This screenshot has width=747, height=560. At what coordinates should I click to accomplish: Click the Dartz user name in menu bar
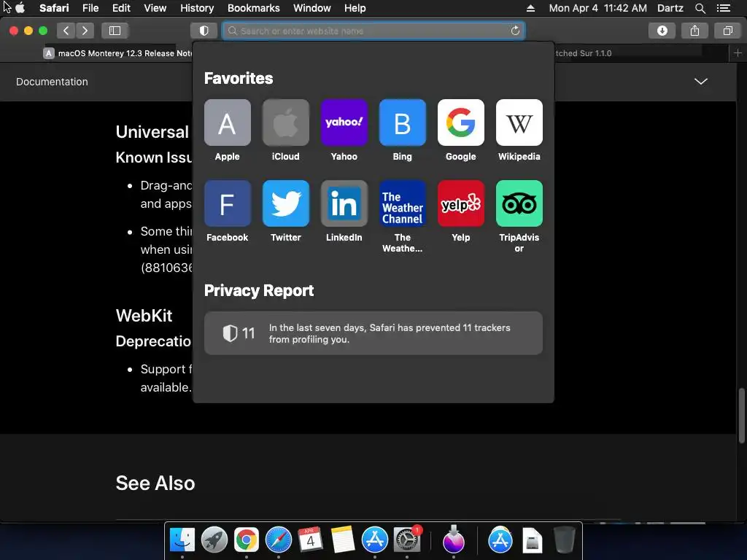click(x=670, y=8)
